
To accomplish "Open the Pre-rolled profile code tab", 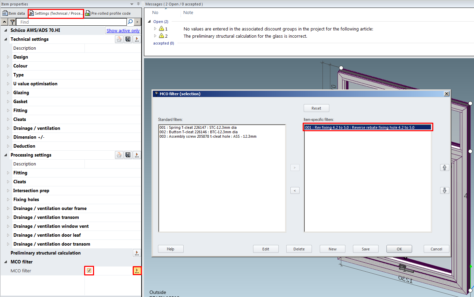I will 108,13.
